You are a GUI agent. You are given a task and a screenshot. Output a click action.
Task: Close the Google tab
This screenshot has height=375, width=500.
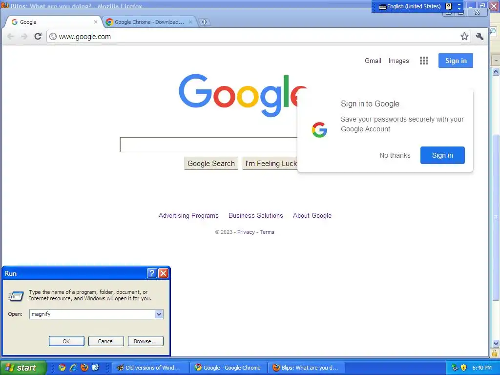coord(95,22)
